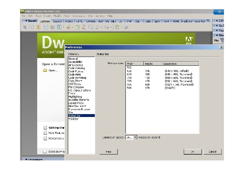
Task: Select the Files tab in the panel
Action: (x=216, y=40)
